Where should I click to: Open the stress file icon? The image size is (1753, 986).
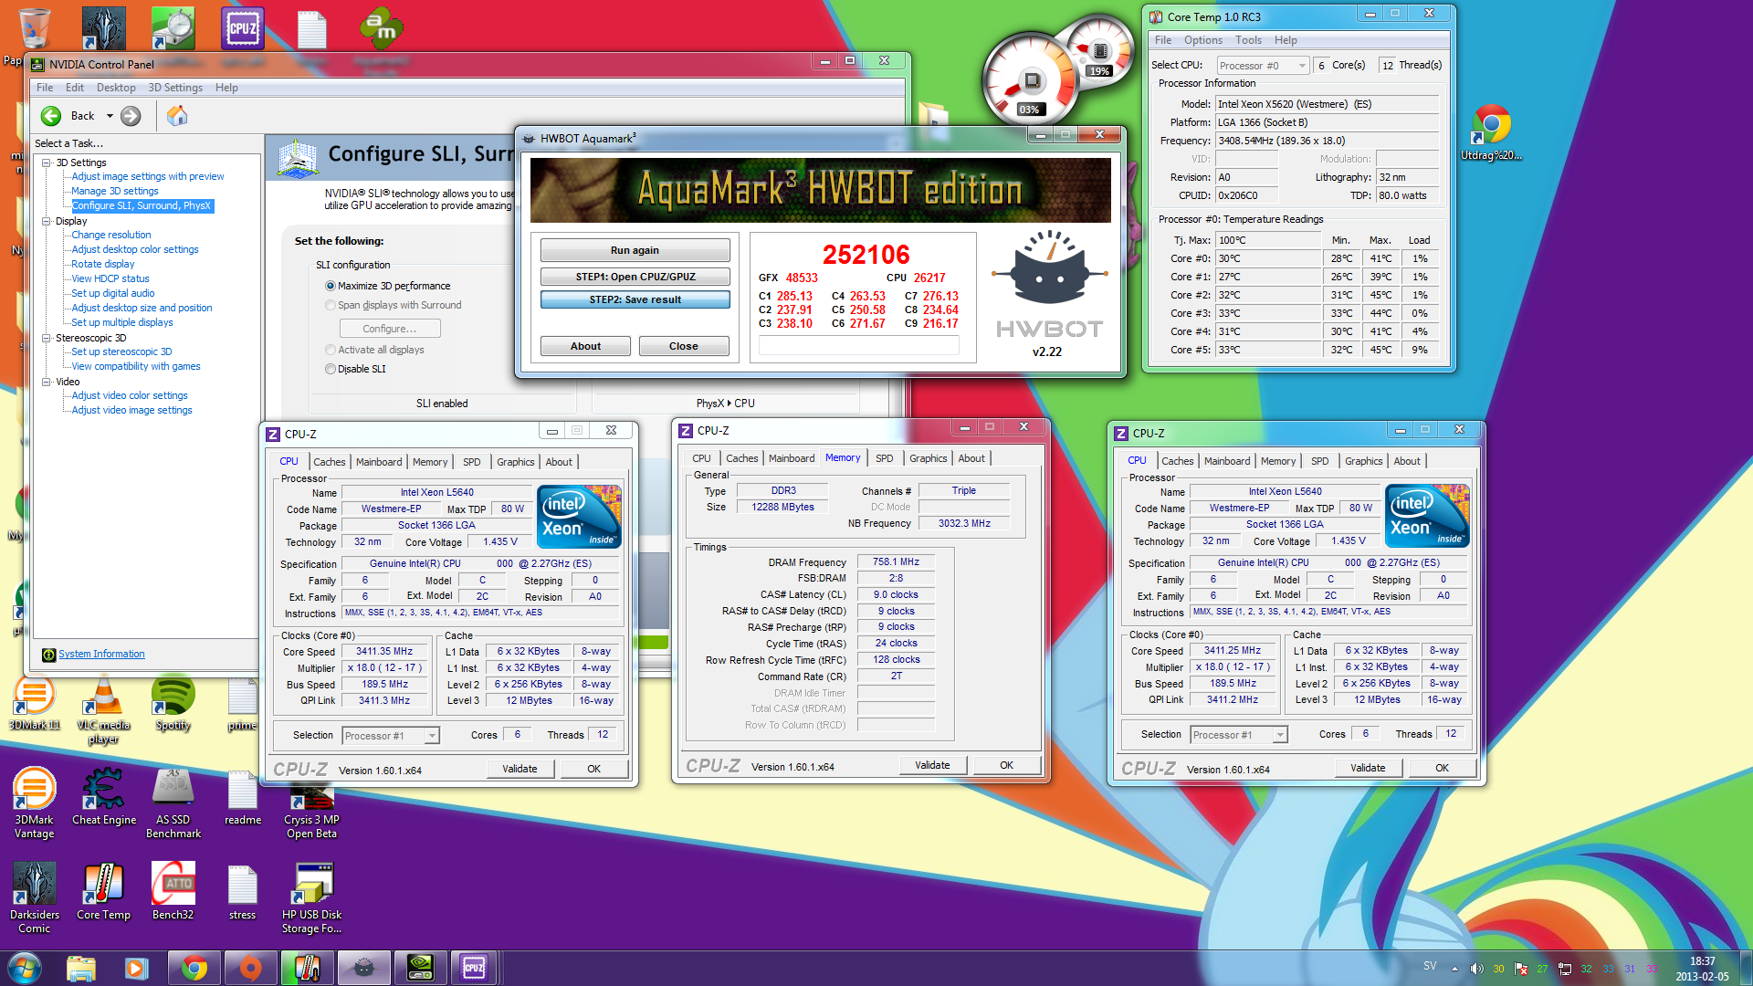click(x=243, y=892)
